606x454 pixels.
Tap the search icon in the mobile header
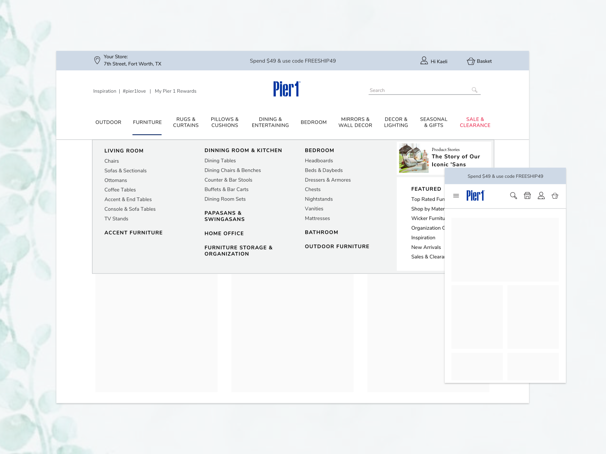tap(514, 196)
